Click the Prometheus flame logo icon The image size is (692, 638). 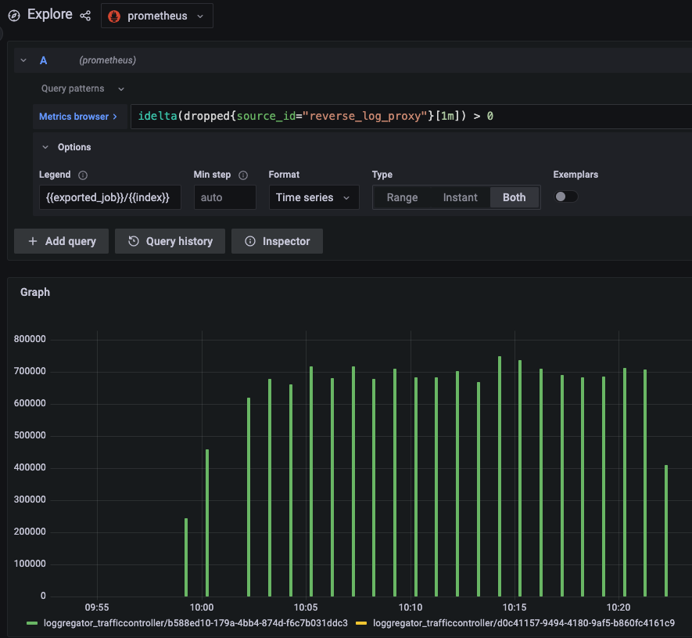(x=114, y=16)
